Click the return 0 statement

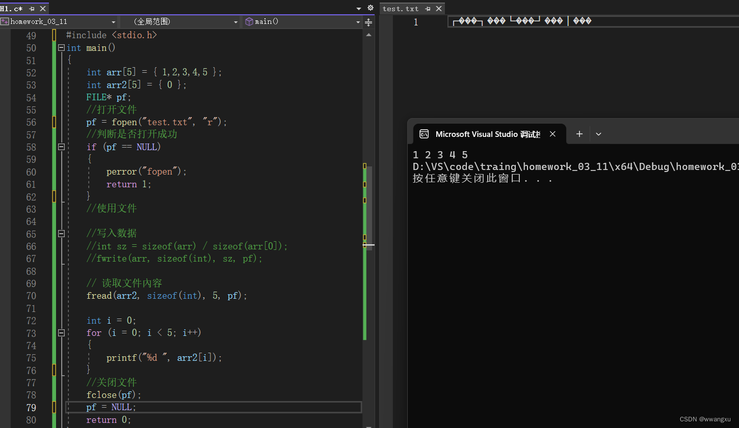coord(109,420)
